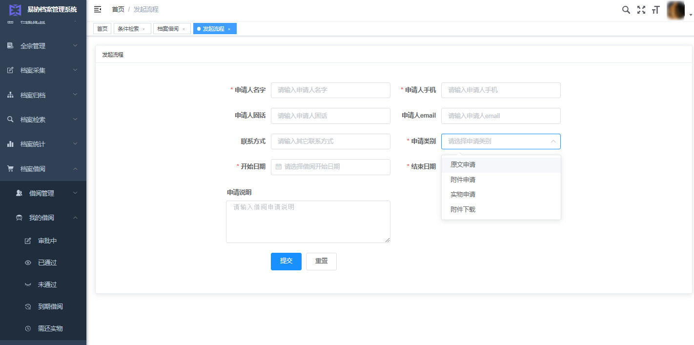
Task: Click the 首页 breadcrumb link
Action: point(118,9)
